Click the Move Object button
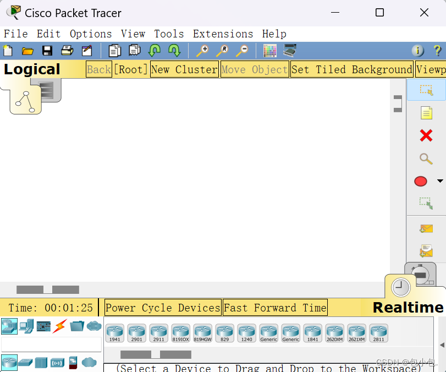446x372 pixels. 255,69
